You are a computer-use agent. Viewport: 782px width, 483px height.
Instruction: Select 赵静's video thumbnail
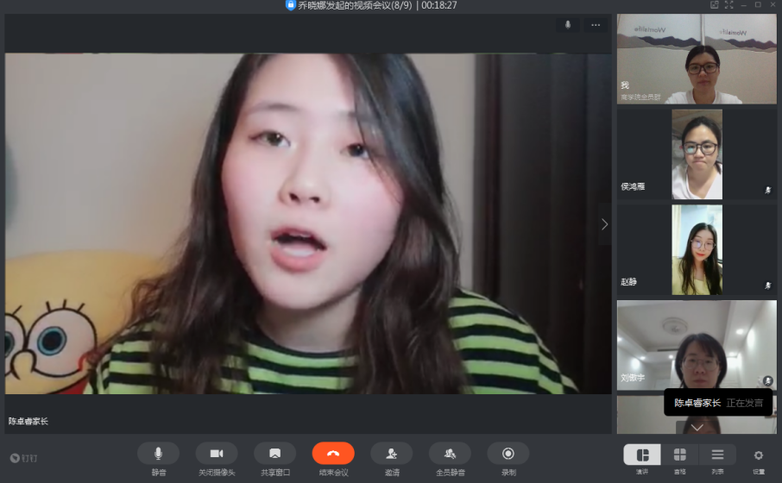coord(697,249)
